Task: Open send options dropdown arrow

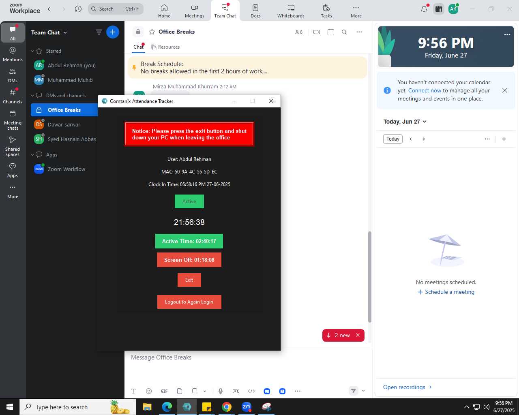Action: click(x=363, y=391)
